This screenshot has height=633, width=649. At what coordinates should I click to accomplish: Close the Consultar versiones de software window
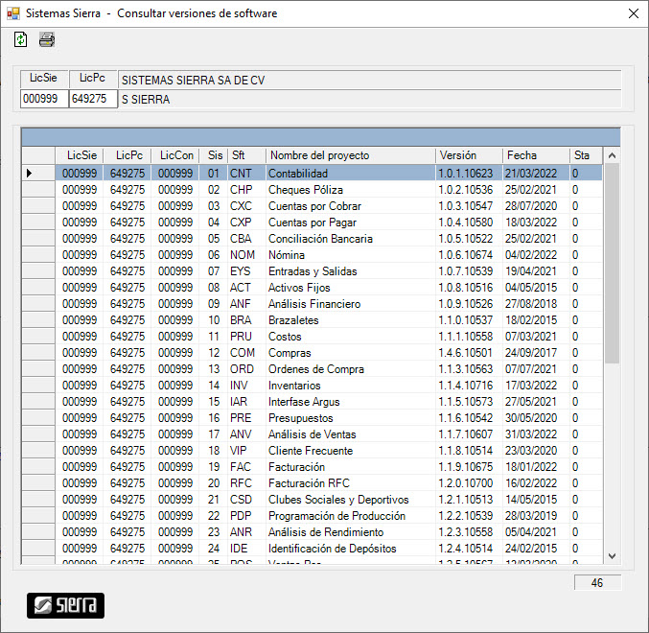[x=633, y=13]
